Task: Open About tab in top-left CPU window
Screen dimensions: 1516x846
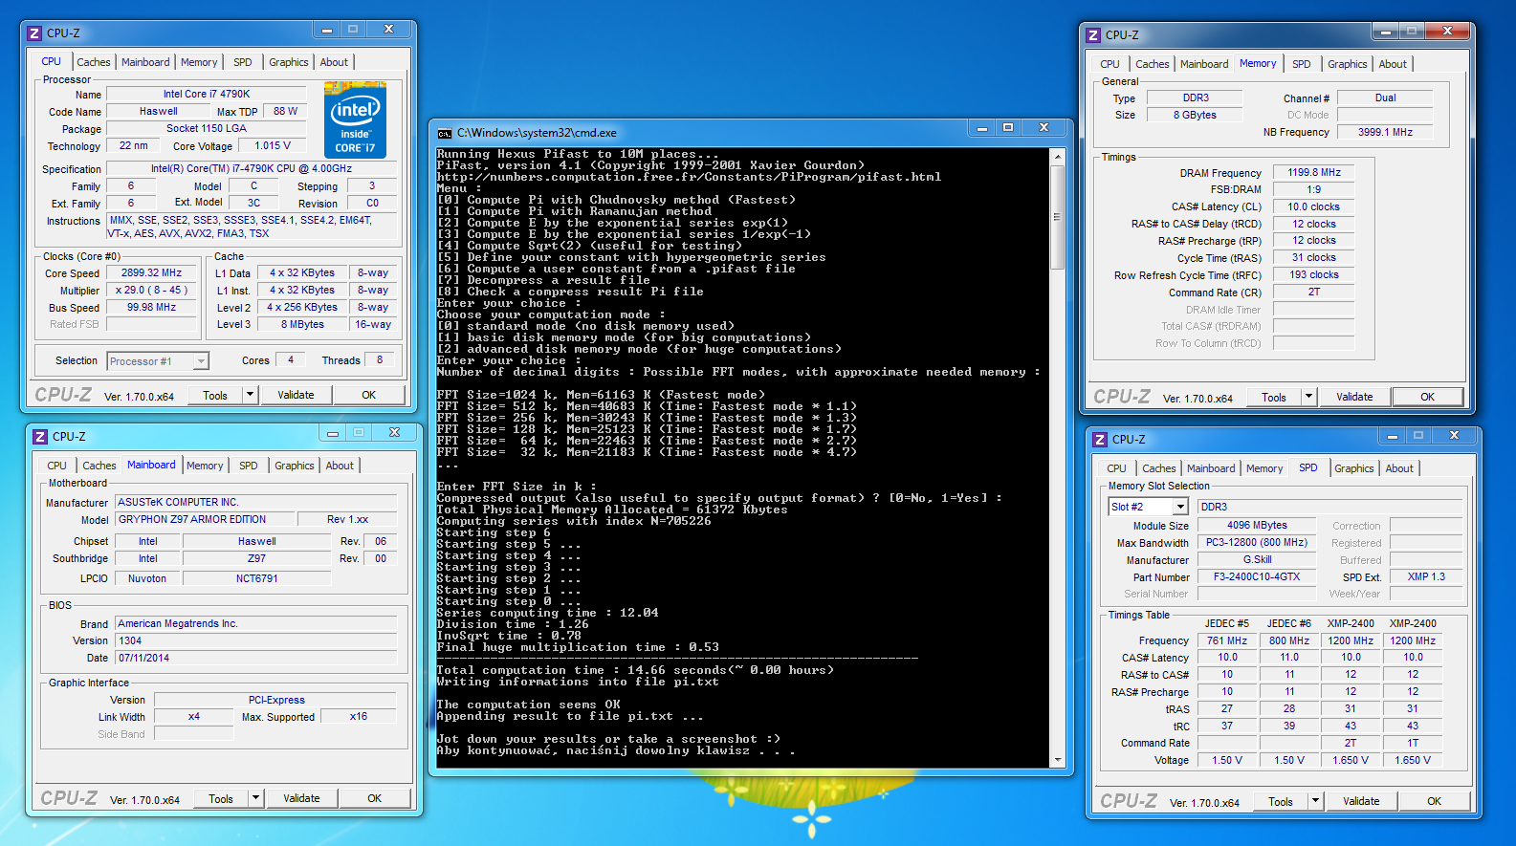Action: [x=334, y=62]
